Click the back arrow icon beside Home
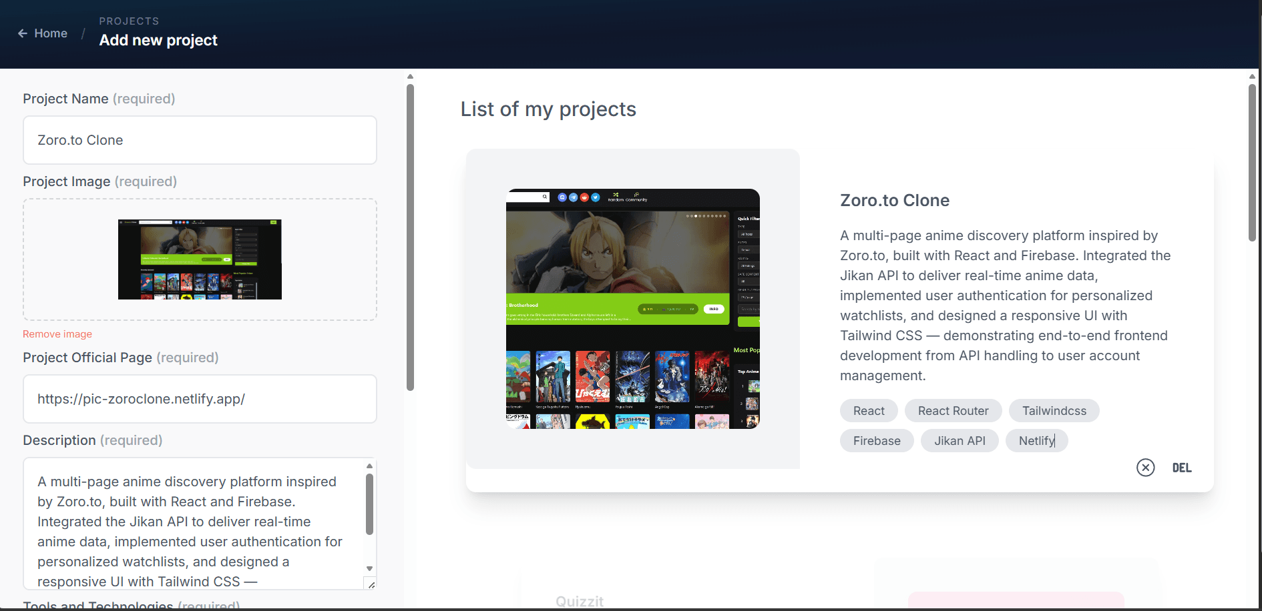Viewport: 1262px width, 611px height. pos(23,33)
